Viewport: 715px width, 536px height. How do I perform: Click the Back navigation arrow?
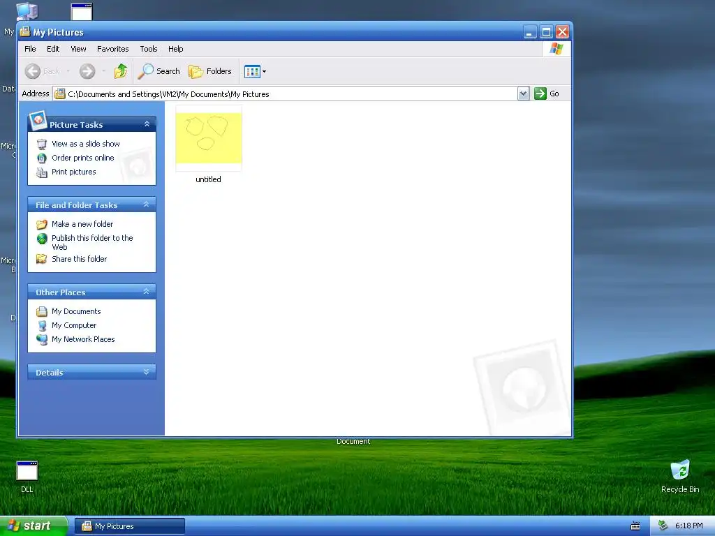[x=32, y=71]
